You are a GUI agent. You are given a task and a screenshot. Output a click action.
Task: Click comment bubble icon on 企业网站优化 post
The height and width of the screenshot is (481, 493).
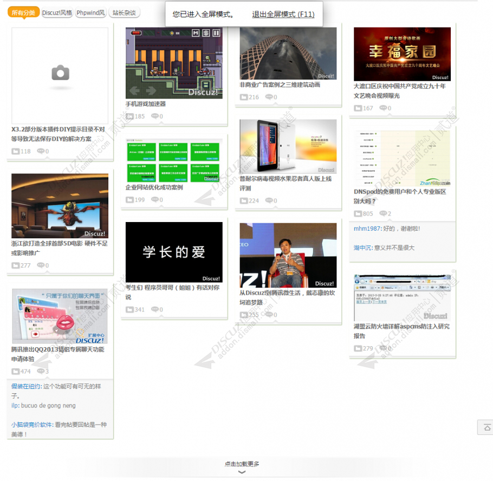coord(155,199)
